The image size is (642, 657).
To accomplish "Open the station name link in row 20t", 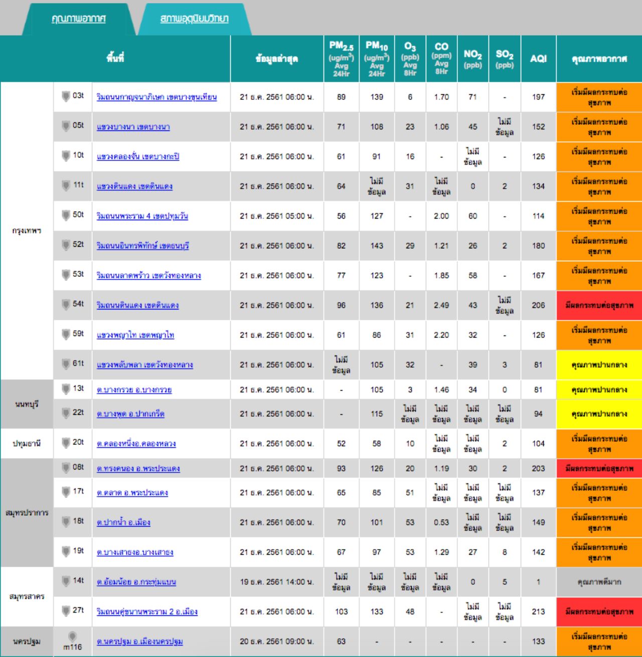I will 136,444.
